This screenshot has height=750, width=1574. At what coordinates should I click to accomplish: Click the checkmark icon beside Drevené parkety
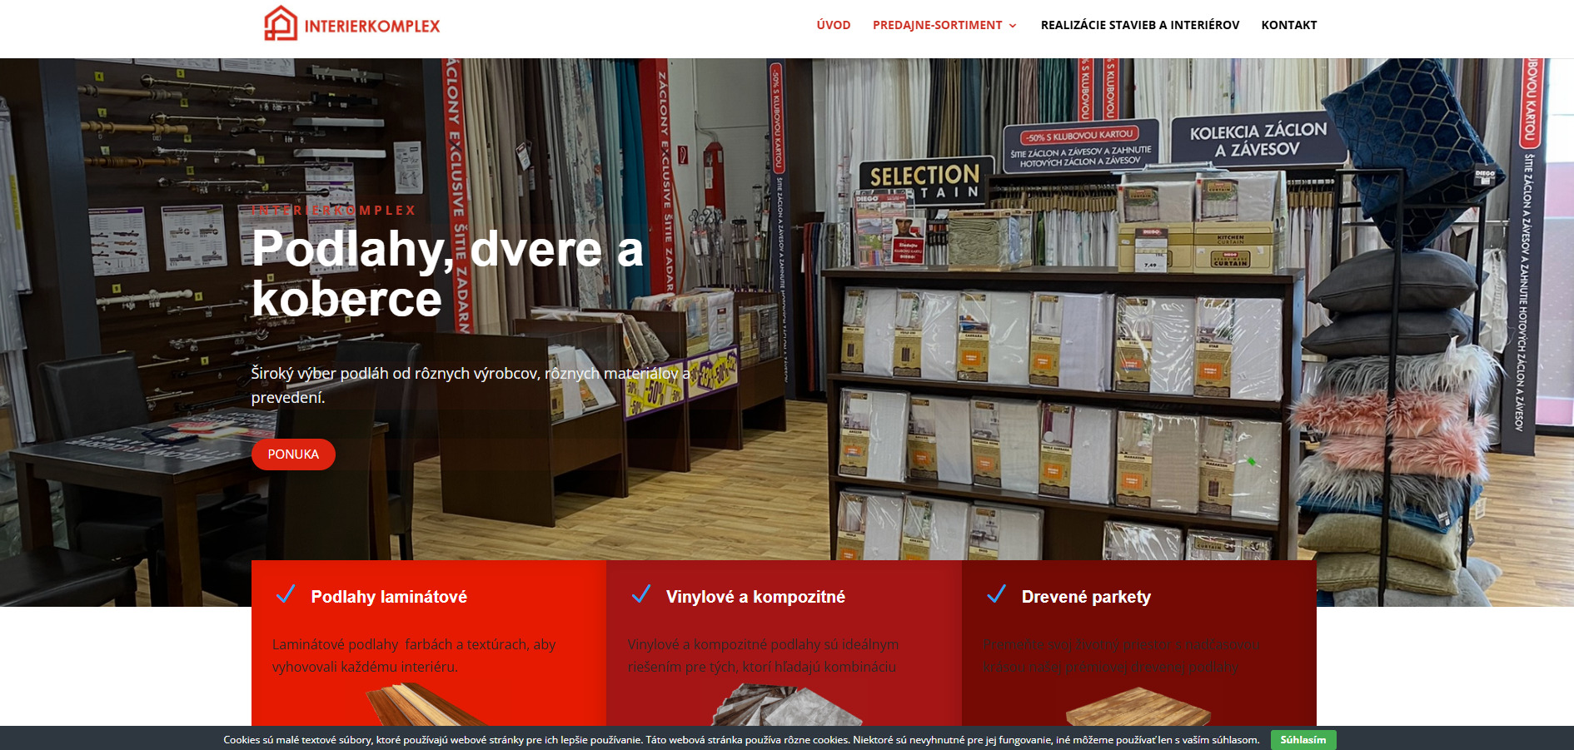point(996,594)
